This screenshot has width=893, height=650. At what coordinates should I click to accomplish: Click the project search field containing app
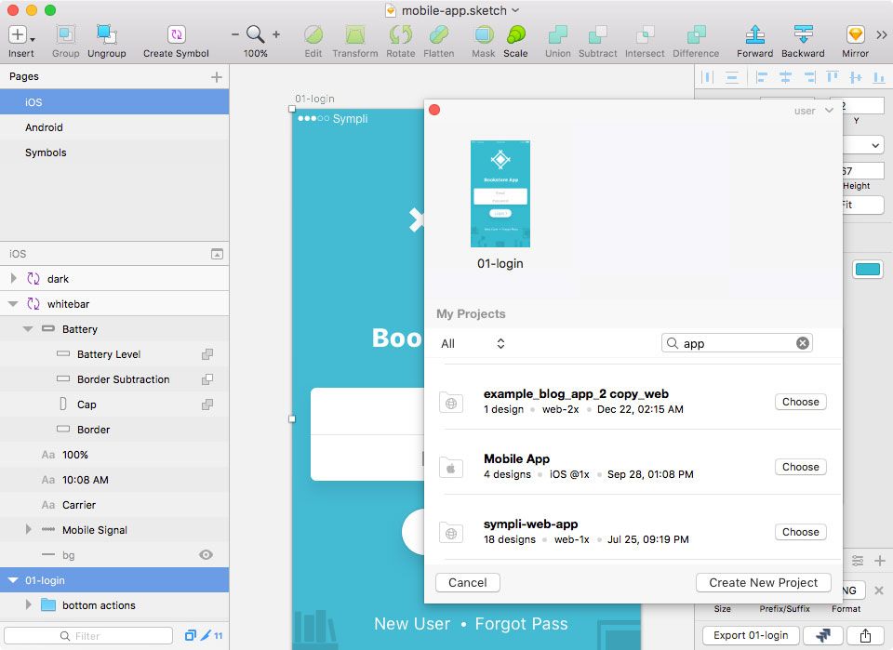click(x=735, y=342)
